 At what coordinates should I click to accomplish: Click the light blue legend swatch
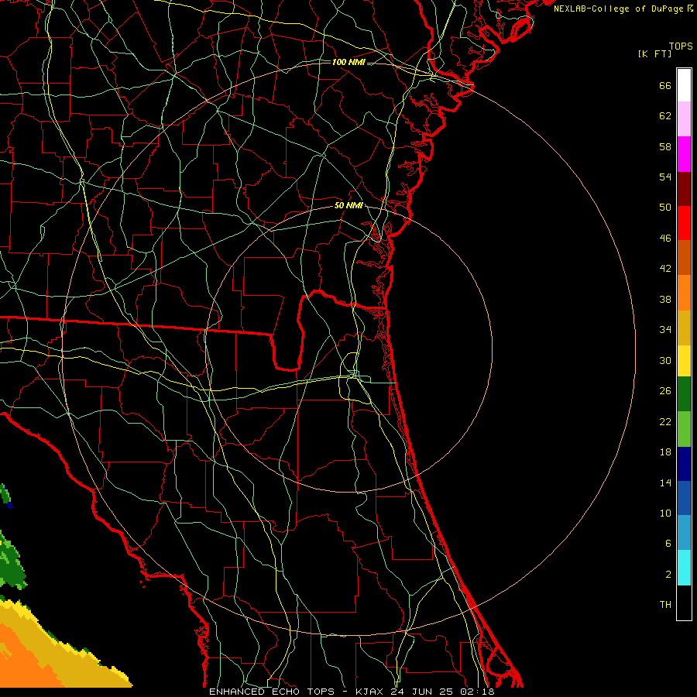coord(684,533)
